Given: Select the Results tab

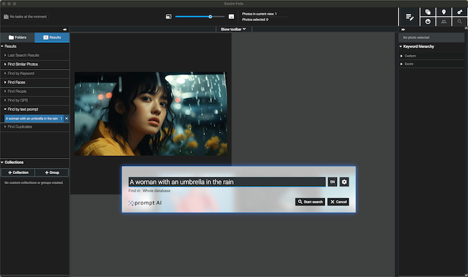Looking at the screenshot, I should pyautogui.click(x=52, y=38).
